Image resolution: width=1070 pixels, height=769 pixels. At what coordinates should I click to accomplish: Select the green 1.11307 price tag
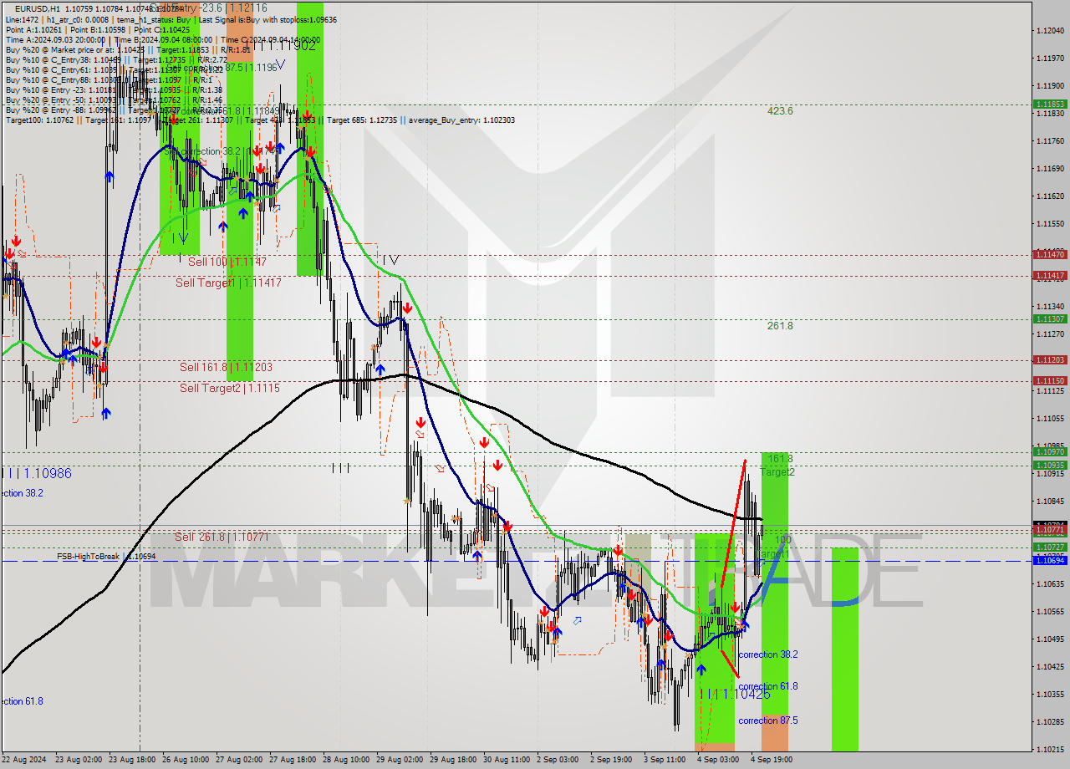click(1050, 318)
